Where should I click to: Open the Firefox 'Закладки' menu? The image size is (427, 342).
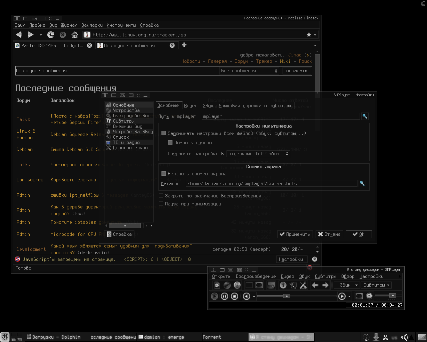click(x=92, y=25)
